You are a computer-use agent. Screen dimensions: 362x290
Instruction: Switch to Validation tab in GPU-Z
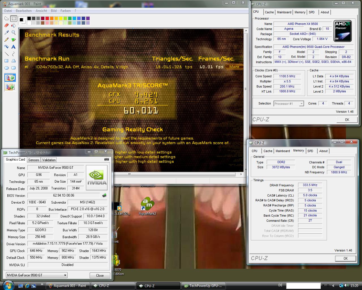click(x=49, y=160)
